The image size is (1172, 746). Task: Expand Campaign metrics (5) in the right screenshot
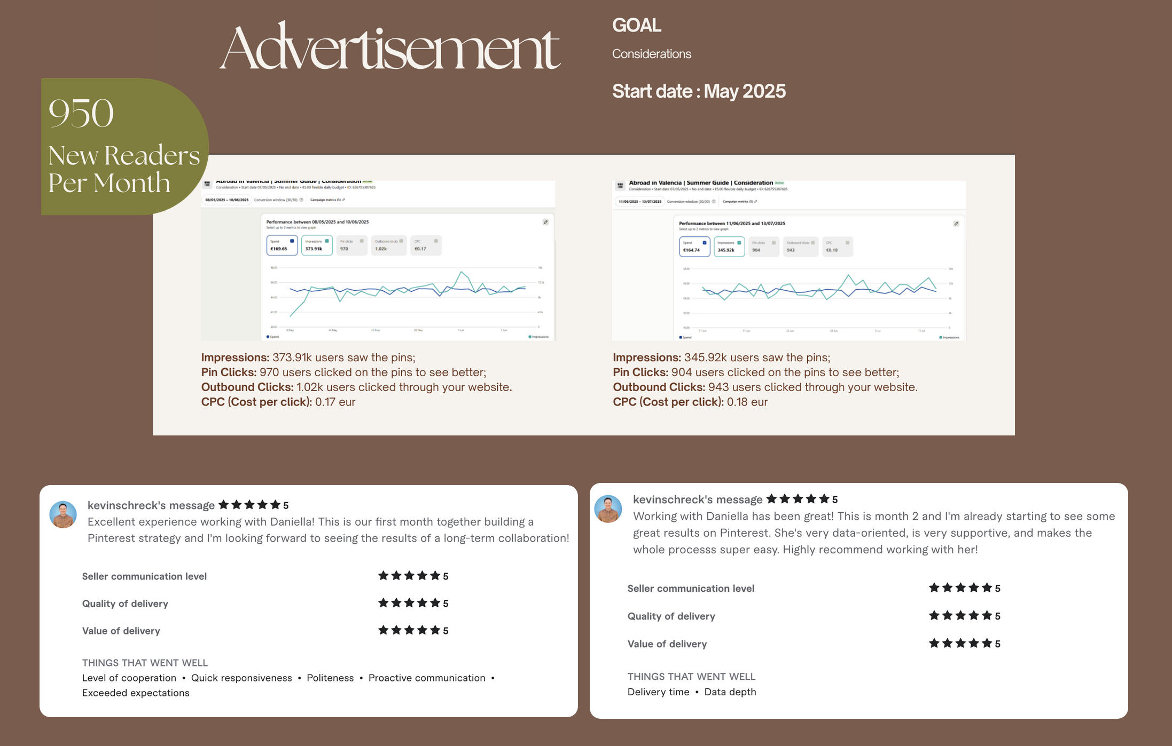tap(739, 202)
